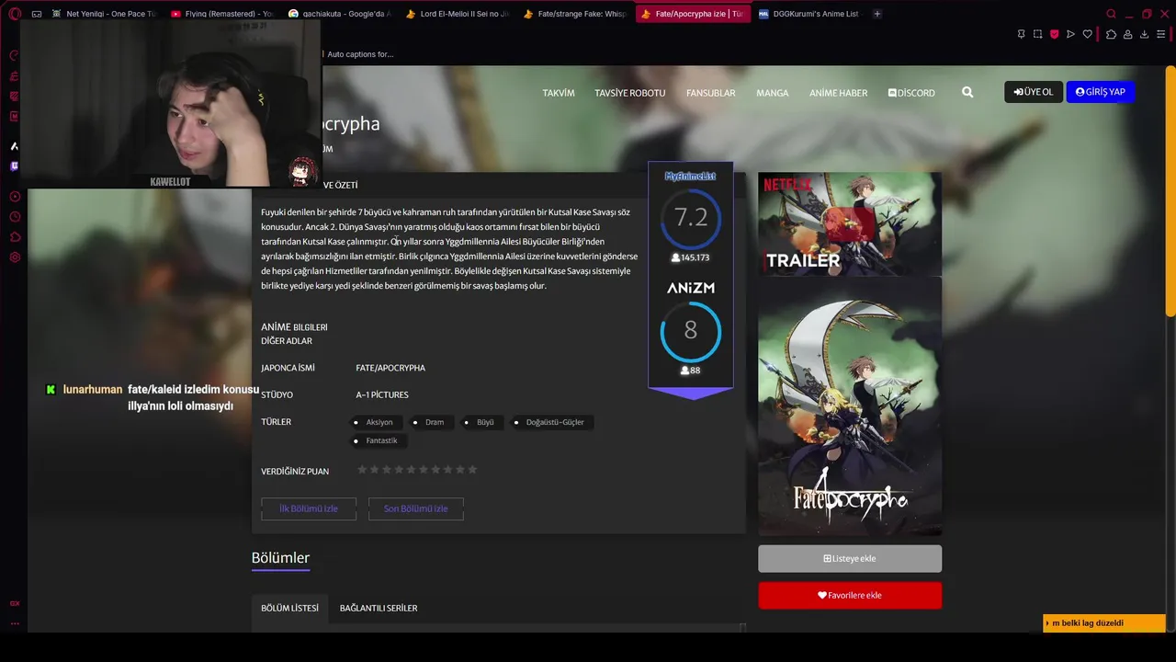Click the tab search magnifier icon
This screenshot has width=1176, height=662.
[1111, 14]
